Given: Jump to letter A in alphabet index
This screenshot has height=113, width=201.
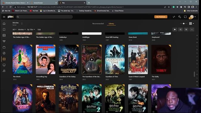Looking at the screenshot, I should tap(197, 39).
